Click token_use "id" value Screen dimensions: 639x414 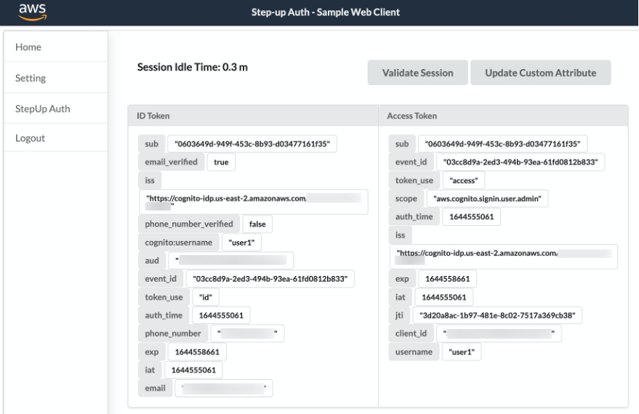(206, 297)
